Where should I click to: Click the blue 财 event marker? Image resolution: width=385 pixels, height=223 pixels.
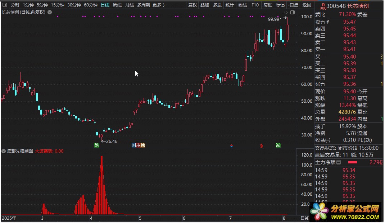134,145
